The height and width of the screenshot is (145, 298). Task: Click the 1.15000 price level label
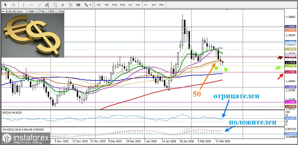click(290, 102)
